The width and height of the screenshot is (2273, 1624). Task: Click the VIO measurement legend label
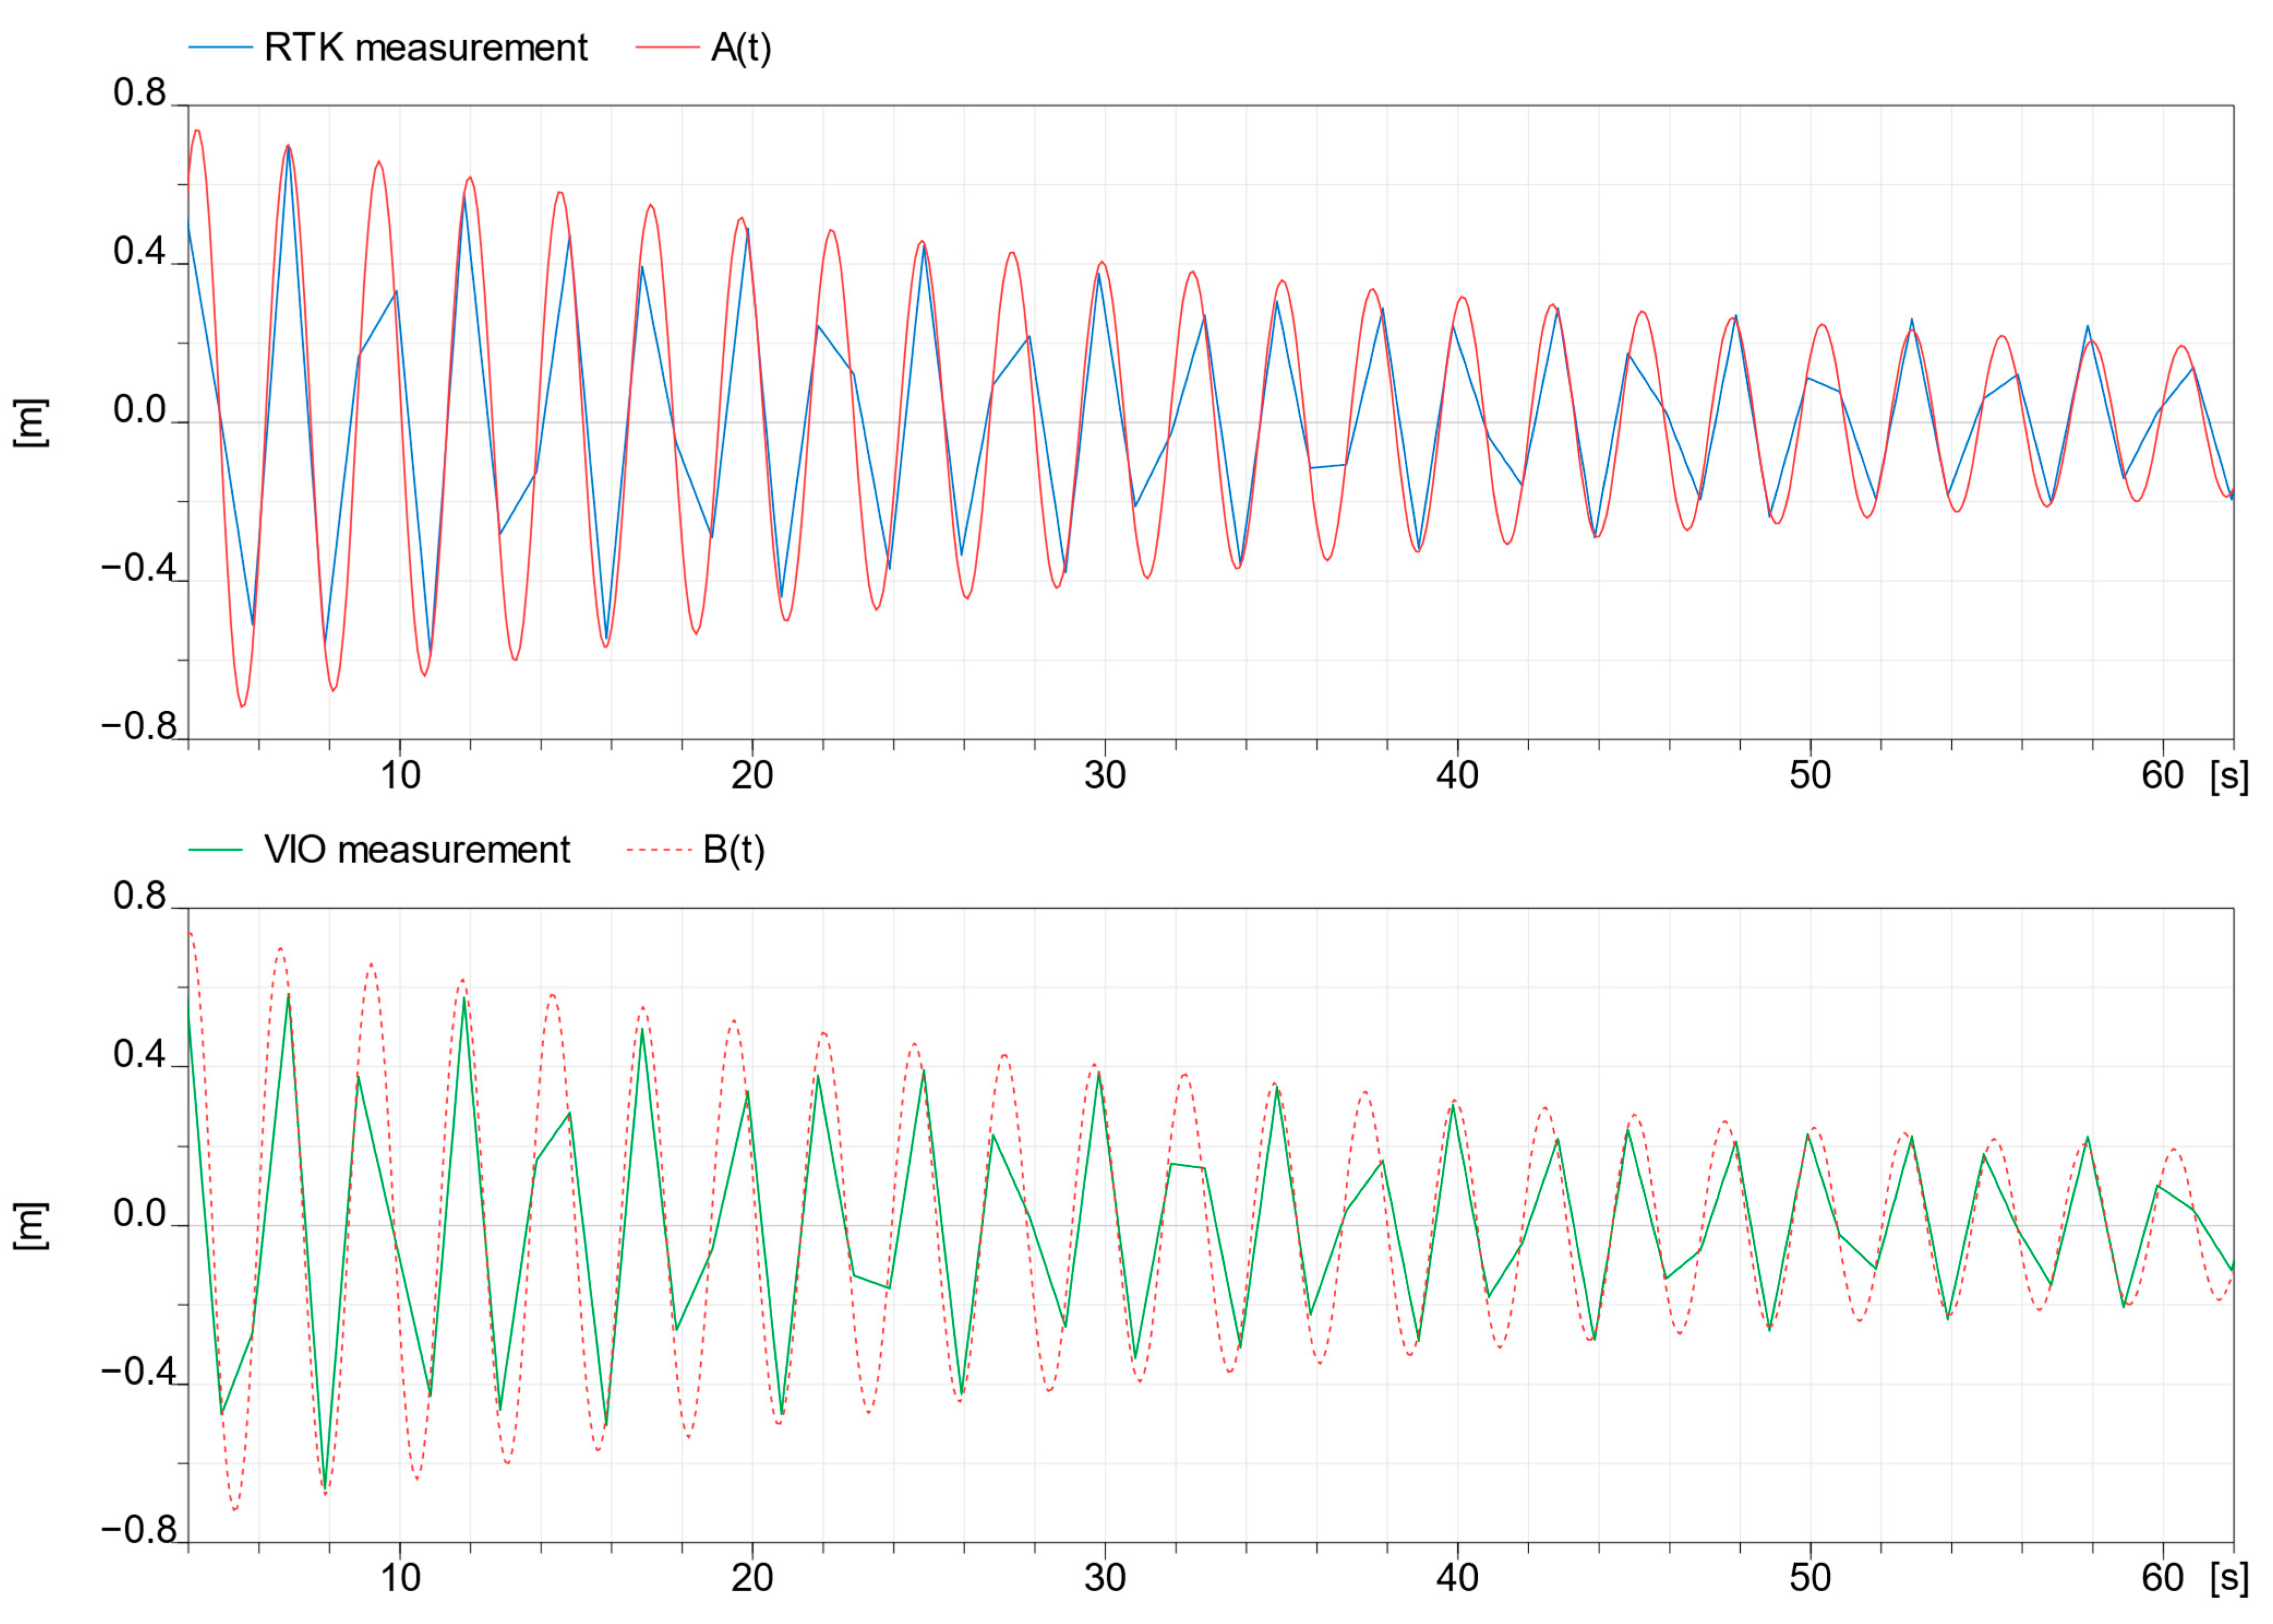tap(416, 850)
